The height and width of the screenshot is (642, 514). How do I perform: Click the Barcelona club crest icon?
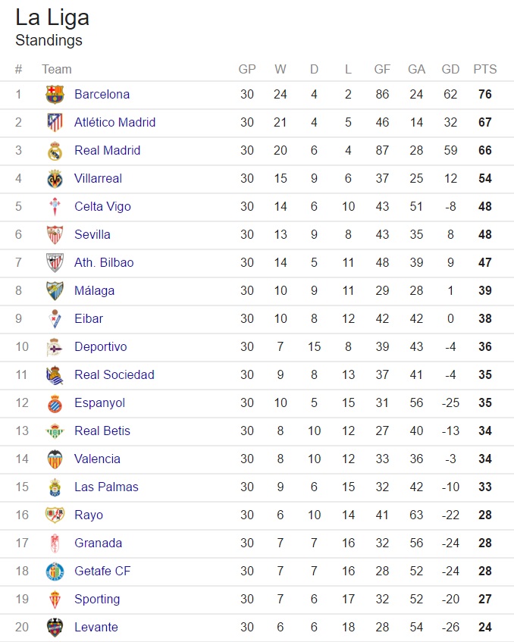click(55, 95)
